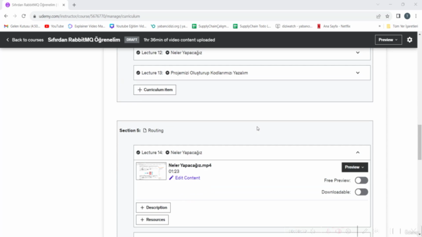Open the course settings gear icon

click(409, 39)
